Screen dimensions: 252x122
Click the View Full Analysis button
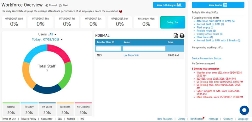[x=169, y=5]
